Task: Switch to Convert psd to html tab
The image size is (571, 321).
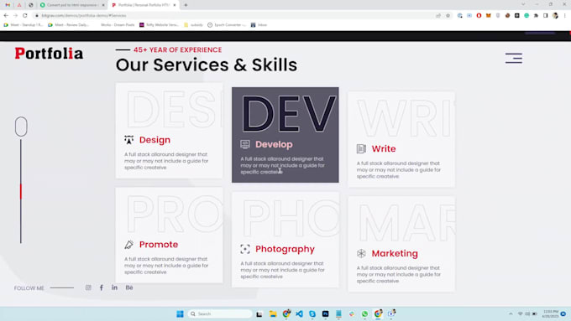Action: 72,5
